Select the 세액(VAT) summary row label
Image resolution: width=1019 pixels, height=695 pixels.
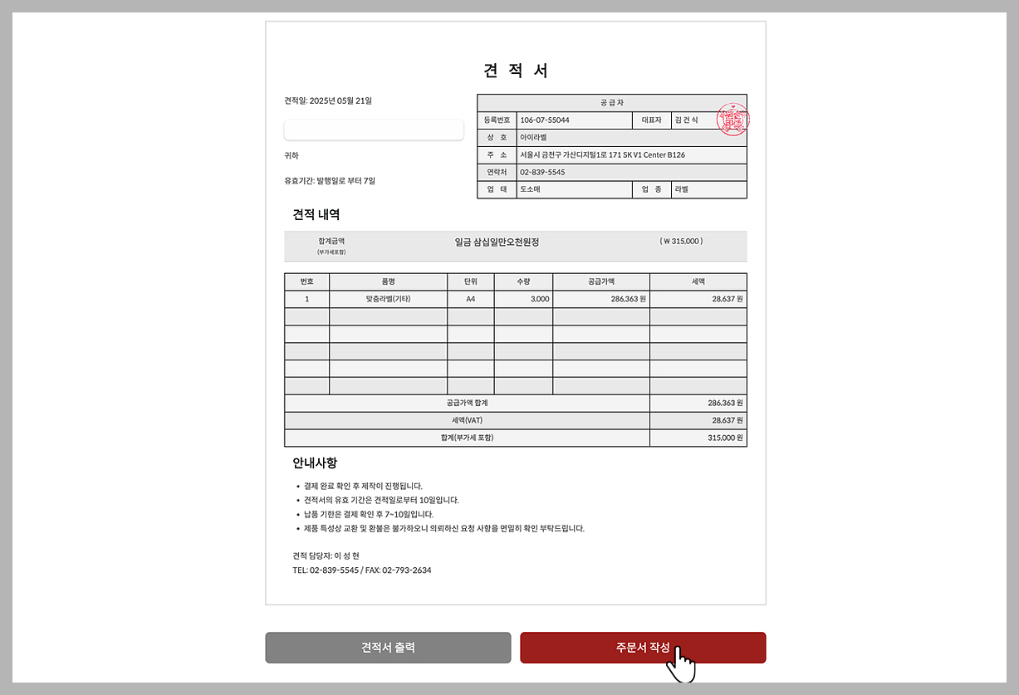(x=467, y=420)
